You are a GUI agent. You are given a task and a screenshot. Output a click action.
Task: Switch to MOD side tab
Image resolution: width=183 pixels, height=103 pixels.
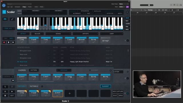pyautogui.click(x=127, y=29)
